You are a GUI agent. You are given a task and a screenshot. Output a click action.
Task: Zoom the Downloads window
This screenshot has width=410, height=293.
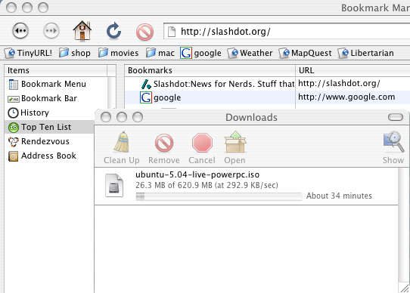(138, 117)
